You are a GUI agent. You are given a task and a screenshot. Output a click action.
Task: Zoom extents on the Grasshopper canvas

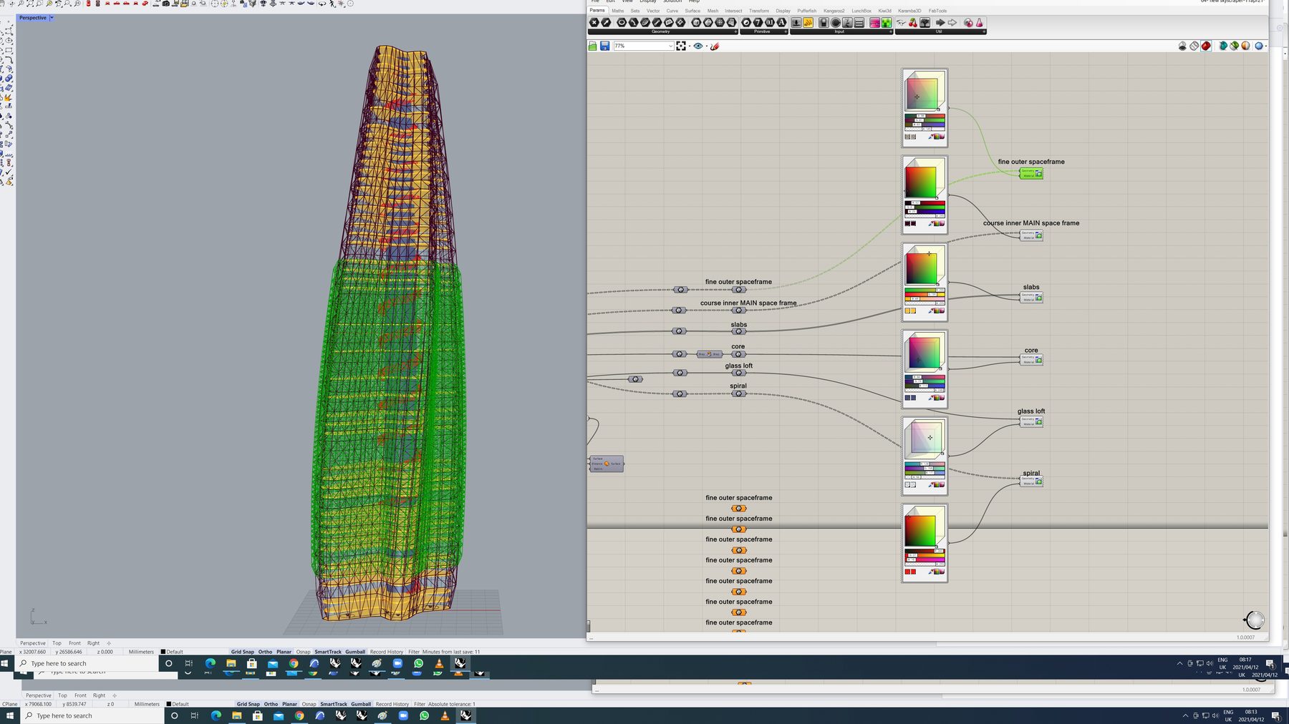click(681, 46)
